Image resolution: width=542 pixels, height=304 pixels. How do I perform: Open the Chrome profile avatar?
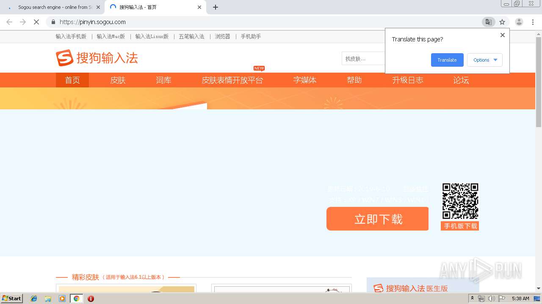(x=519, y=22)
